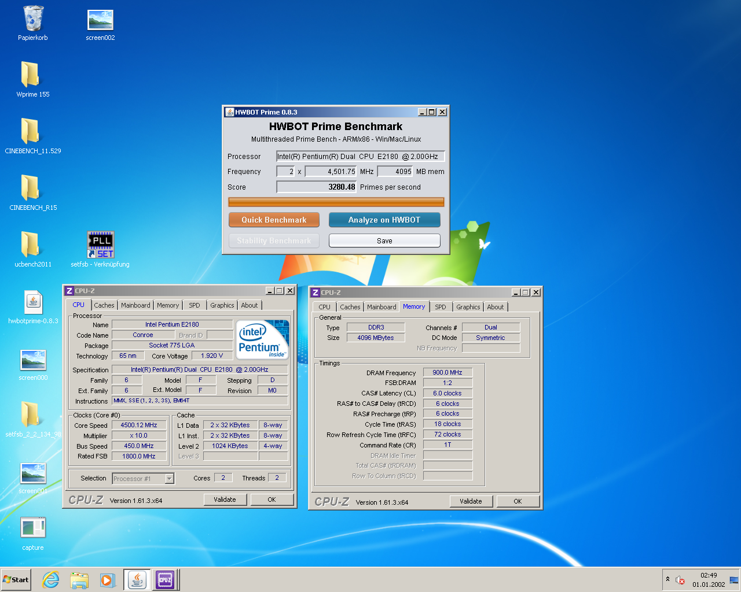Open the CINEBENCH_11.529 folder
The width and height of the screenshot is (741, 592).
[x=33, y=135]
